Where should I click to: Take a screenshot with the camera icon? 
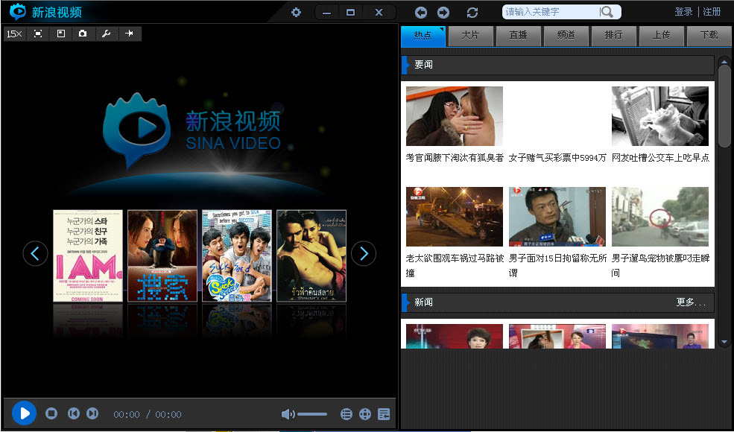click(x=83, y=34)
